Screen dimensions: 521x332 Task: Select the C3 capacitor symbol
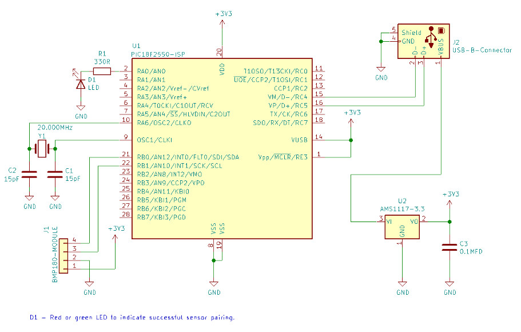[x=450, y=247]
